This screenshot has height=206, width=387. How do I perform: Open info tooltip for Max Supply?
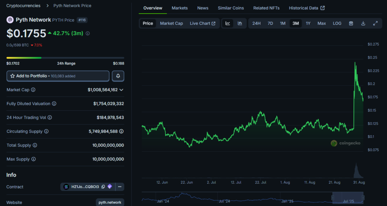pos(33,159)
